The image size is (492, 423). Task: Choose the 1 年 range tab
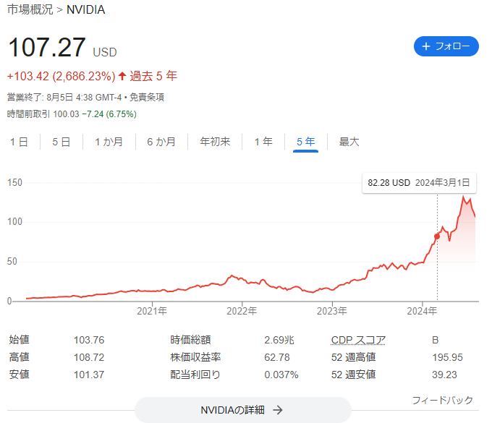pos(263,142)
